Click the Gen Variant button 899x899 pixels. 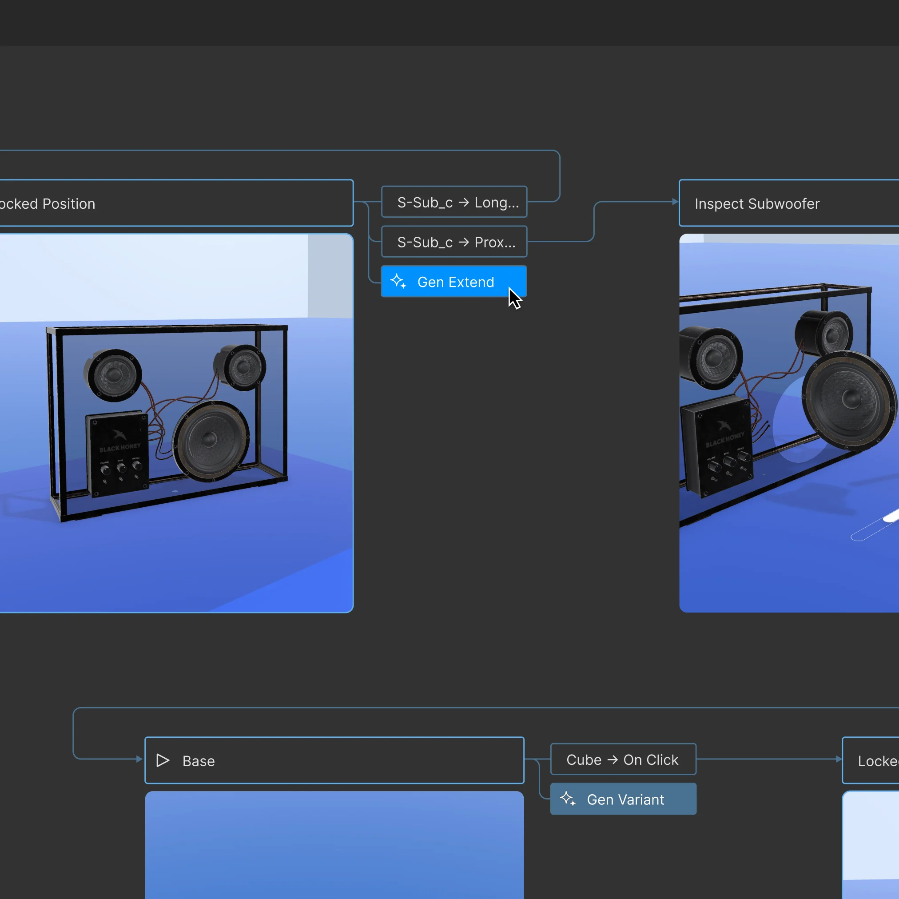tap(623, 799)
